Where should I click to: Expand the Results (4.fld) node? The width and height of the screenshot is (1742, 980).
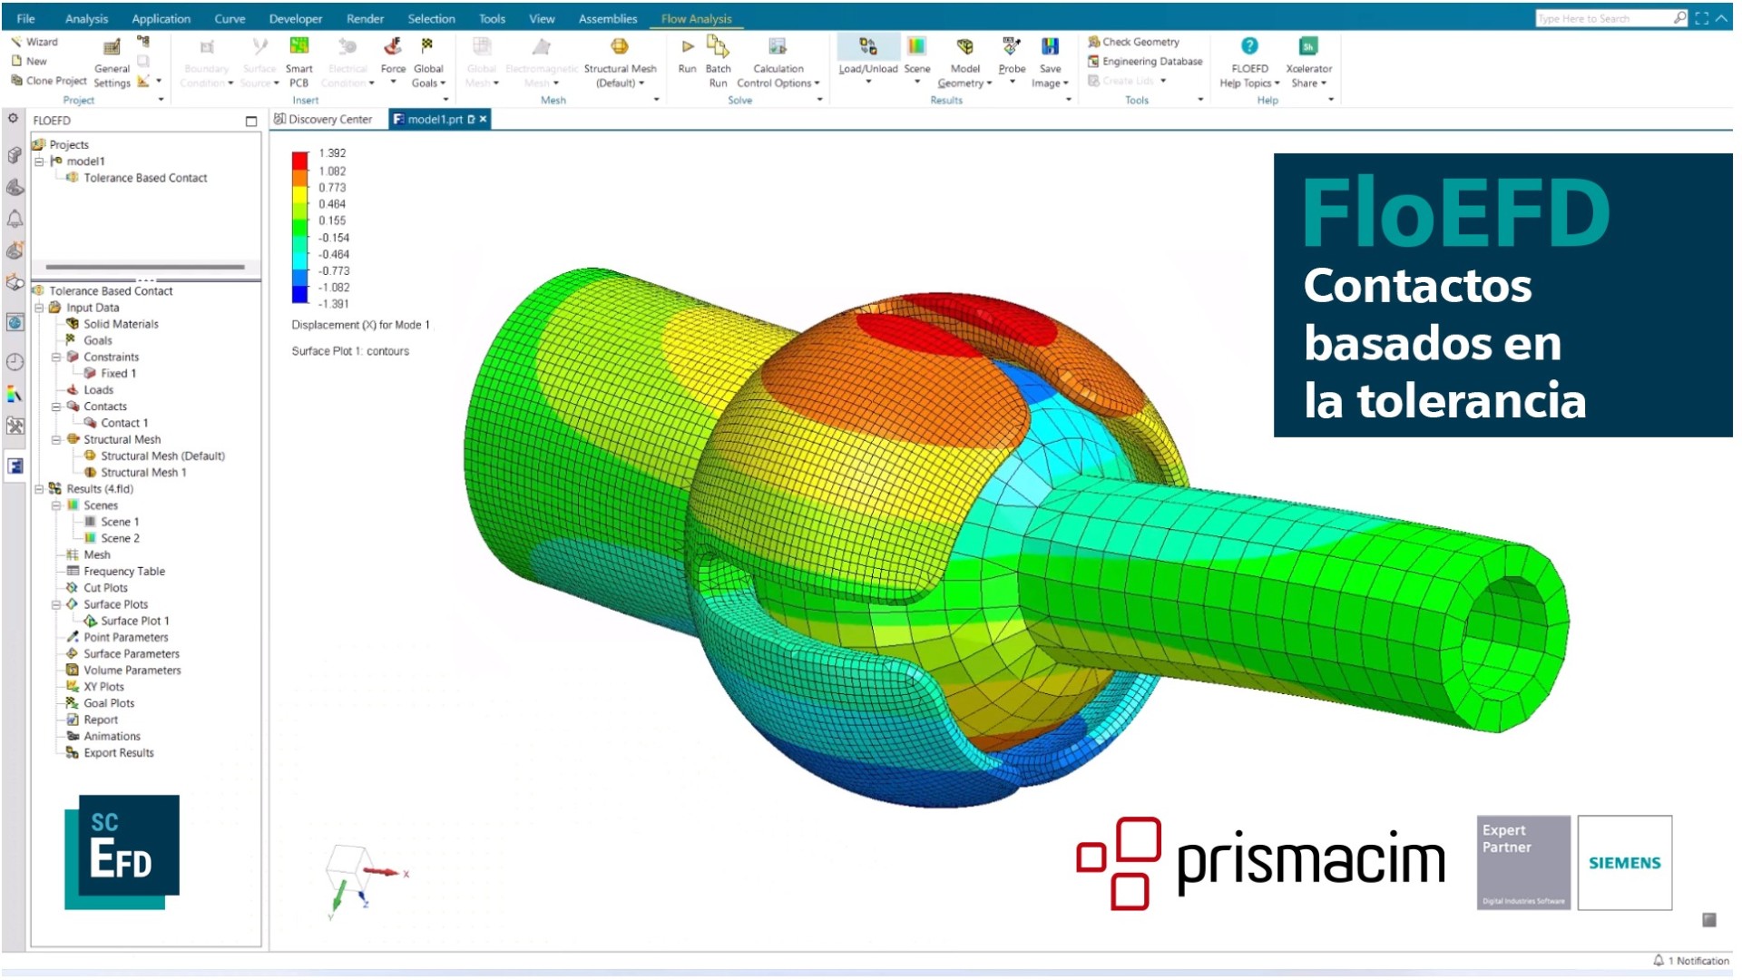(40, 488)
